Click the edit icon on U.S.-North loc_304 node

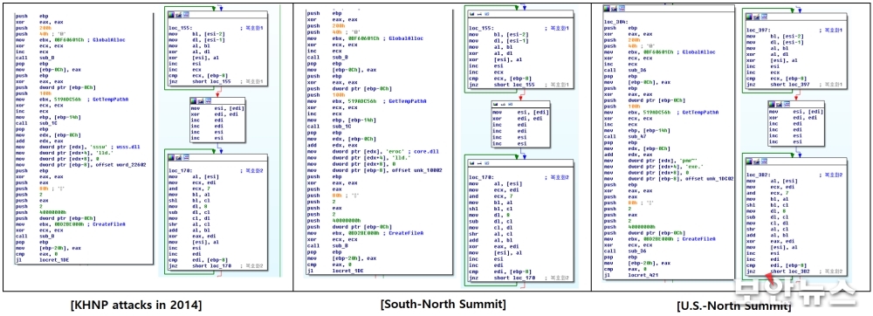[614, 9]
